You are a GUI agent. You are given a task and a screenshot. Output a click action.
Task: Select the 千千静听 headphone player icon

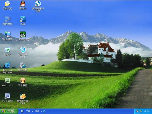[23, 81]
